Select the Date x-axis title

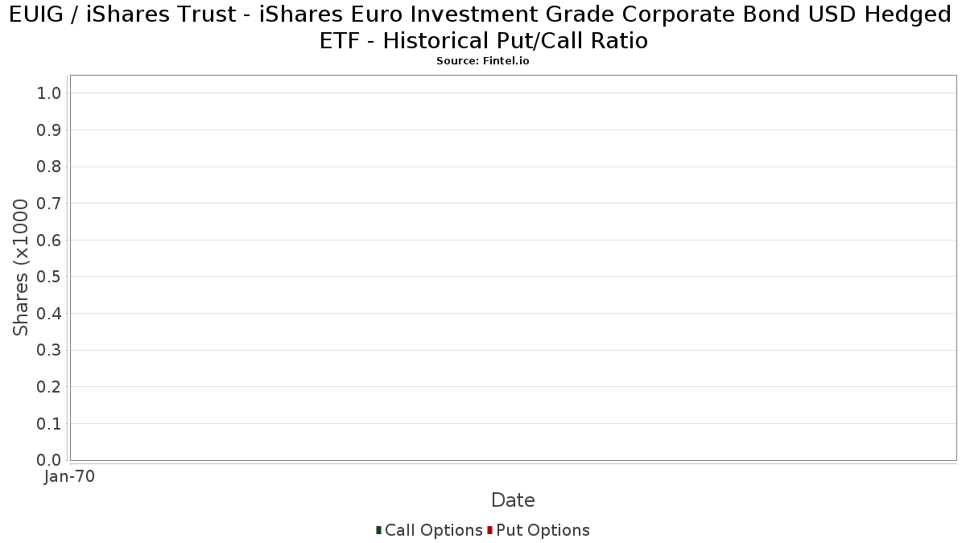click(x=513, y=500)
